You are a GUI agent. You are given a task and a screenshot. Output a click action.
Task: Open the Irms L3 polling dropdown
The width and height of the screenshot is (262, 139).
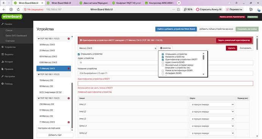tap(212, 119)
